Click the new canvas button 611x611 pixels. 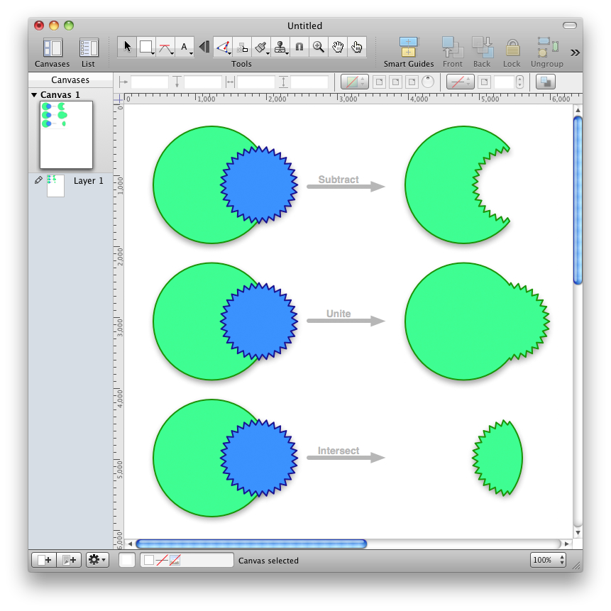44,560
